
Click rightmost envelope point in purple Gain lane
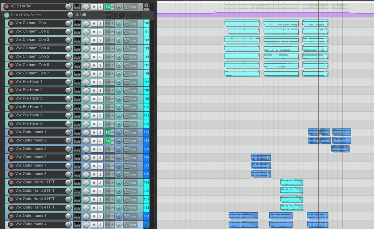coord(357,13)
